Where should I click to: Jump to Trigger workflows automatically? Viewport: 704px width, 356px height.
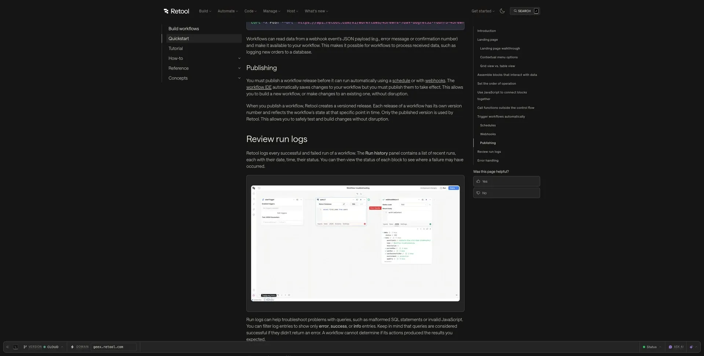tap(501, 116)
